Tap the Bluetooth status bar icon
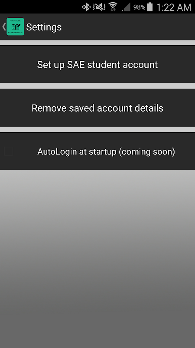195x348 pixels. click(86, 7)
